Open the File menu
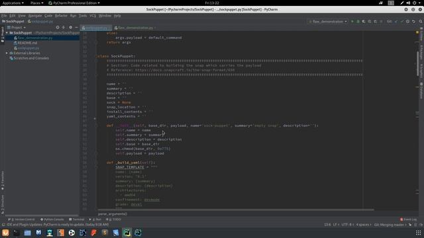 [x=4, y=16]
